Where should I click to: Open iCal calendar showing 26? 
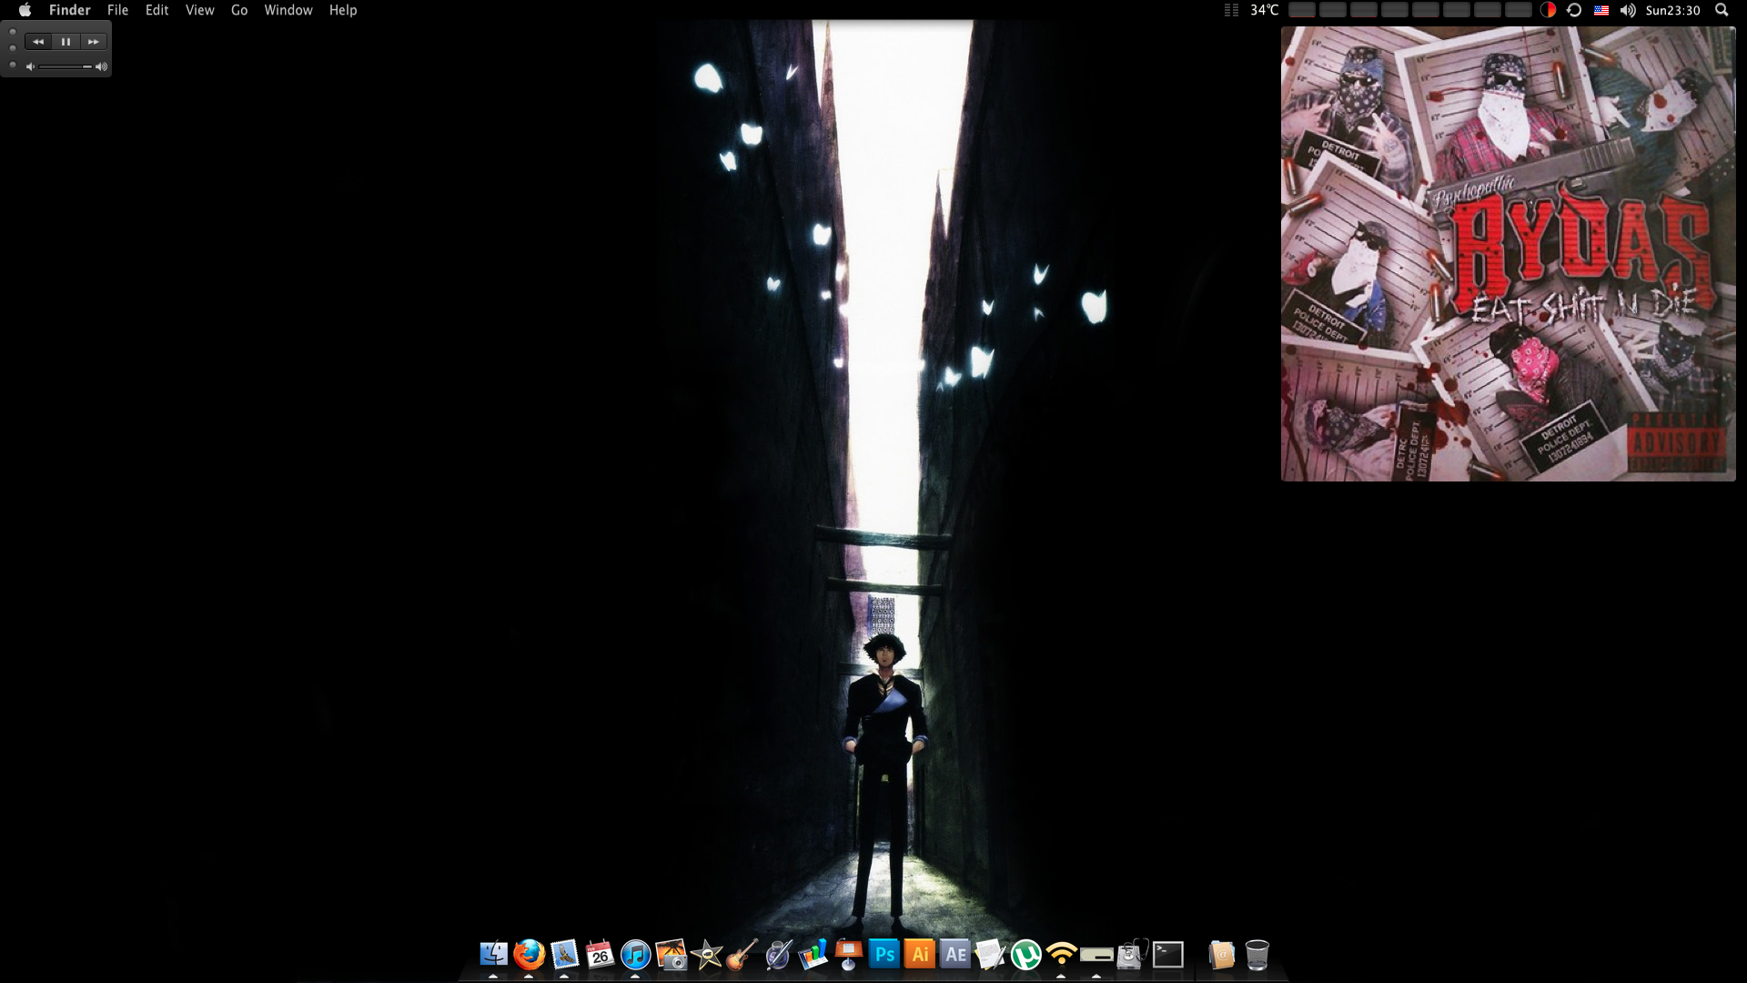(600, 954)
